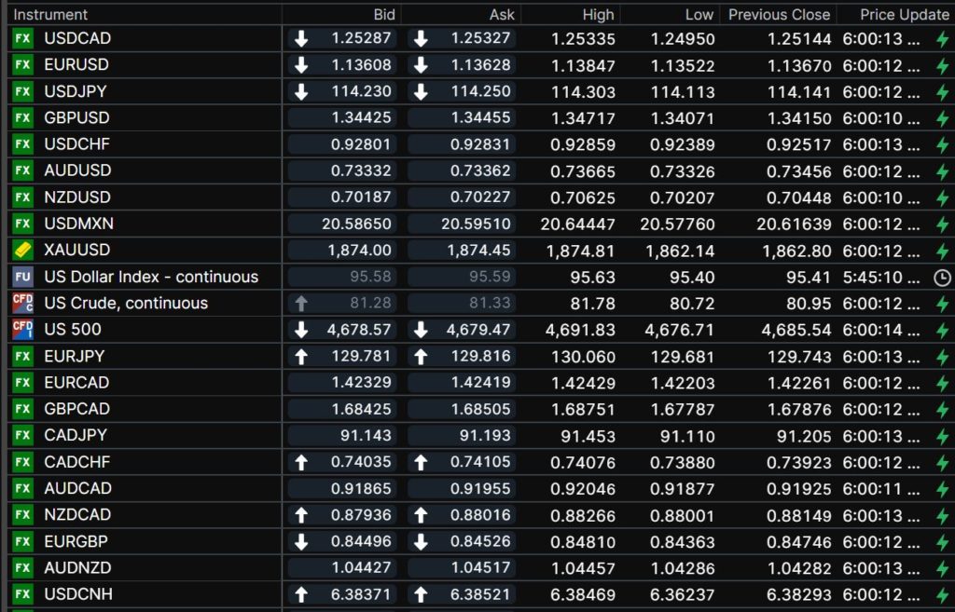The image size is (955, 612).
Task: Select the EURJPY instrument name
Action: 75,356
